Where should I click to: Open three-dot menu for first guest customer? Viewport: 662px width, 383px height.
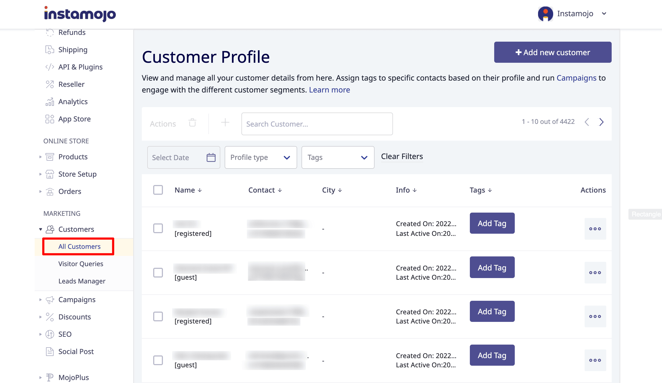[595, 273]
